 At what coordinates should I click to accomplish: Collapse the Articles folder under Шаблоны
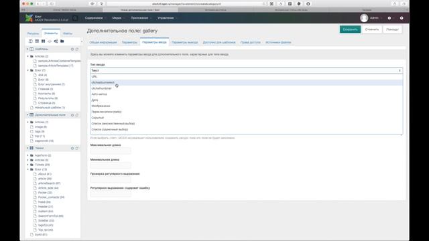point(28,56)
